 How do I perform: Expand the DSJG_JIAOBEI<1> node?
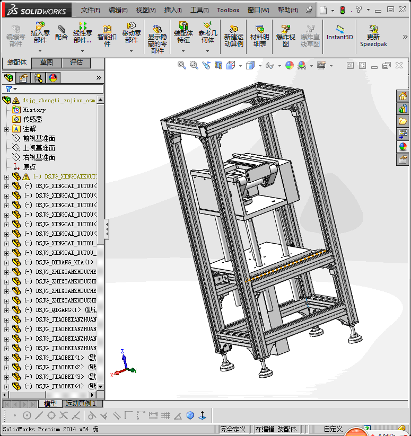6,358
